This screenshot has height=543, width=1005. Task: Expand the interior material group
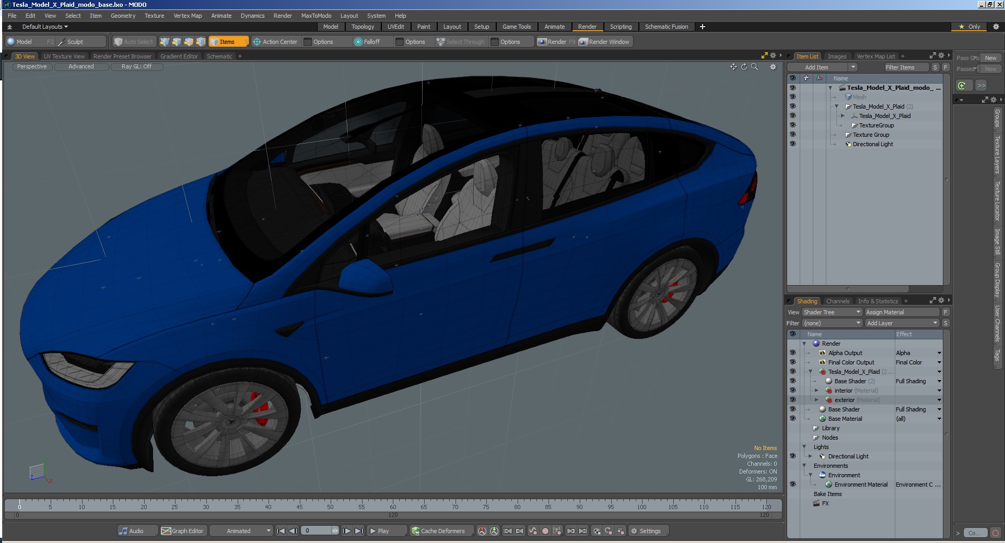point(816,390)
